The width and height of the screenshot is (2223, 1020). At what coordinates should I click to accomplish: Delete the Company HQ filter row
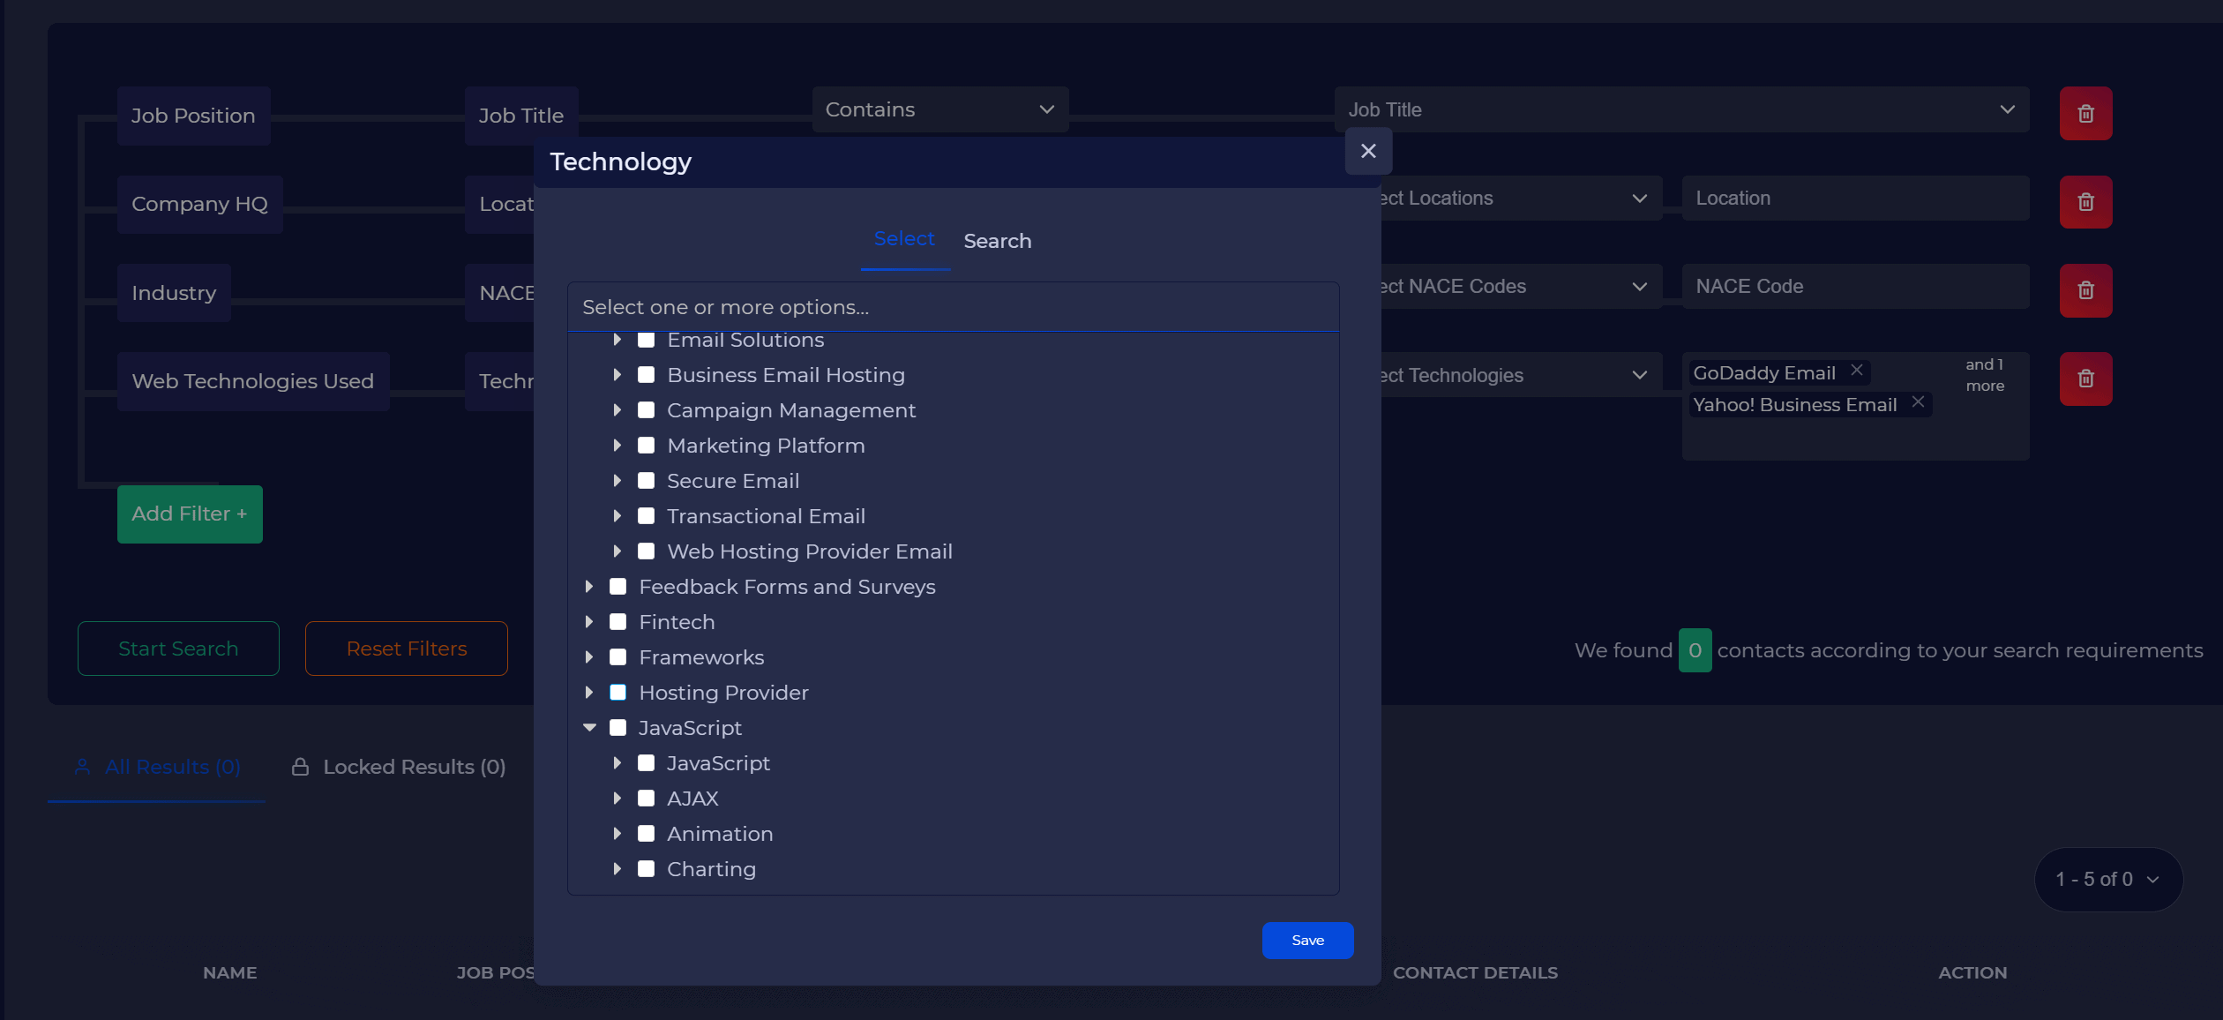pyautogui.click(x=2085, y=202)
